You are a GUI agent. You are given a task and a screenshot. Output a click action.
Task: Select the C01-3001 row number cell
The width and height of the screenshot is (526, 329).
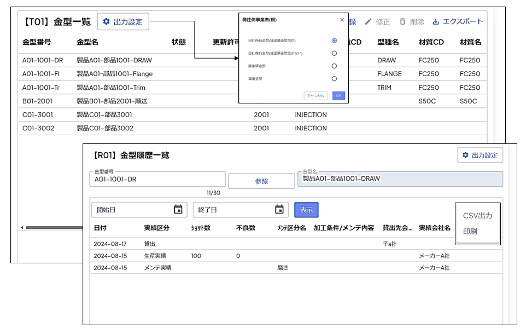[38, 115]
